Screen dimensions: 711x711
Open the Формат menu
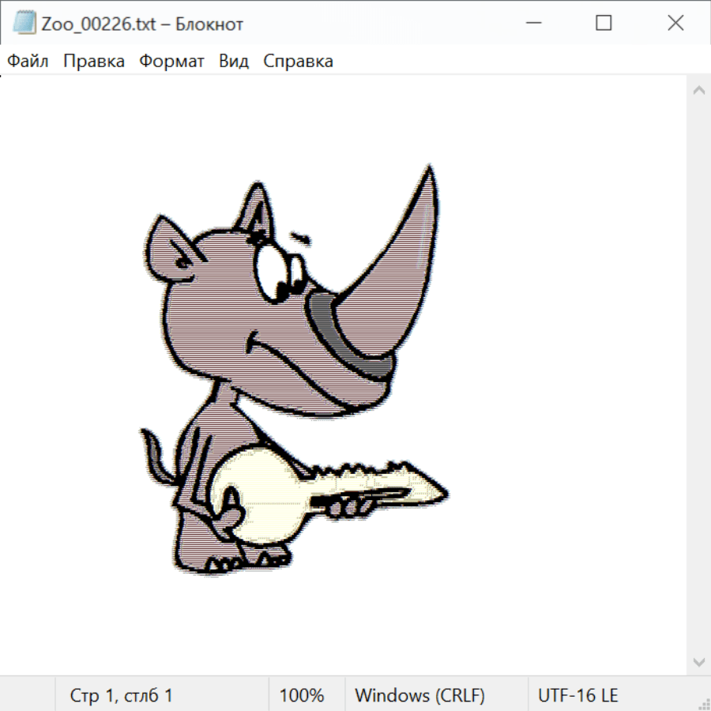171,62
